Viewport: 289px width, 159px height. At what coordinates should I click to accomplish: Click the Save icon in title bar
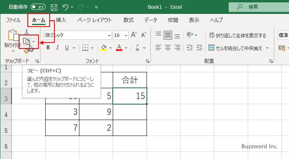(54, 7)
